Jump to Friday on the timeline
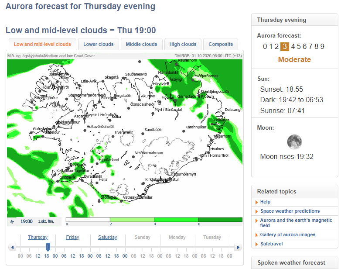Screen dimensions: 341x269 (x=72, y=237)
